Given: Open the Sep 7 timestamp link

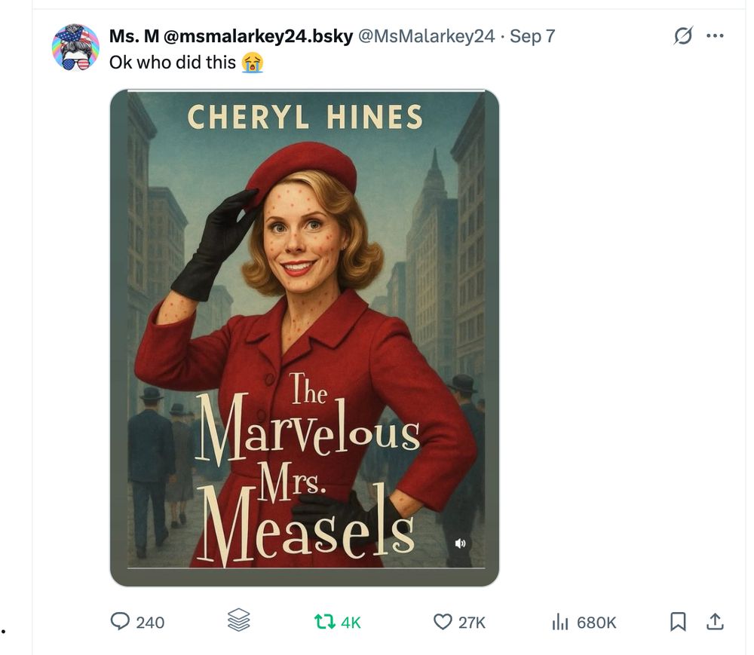Looking at the screenshot, I should pos(532,35).
